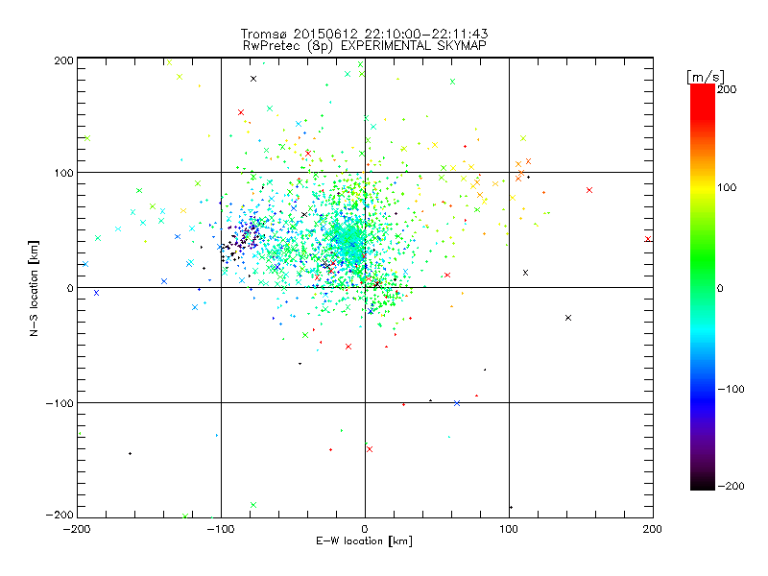Pick the cyan band of the colorbar

pyautogui.click(x=703, y=328)
